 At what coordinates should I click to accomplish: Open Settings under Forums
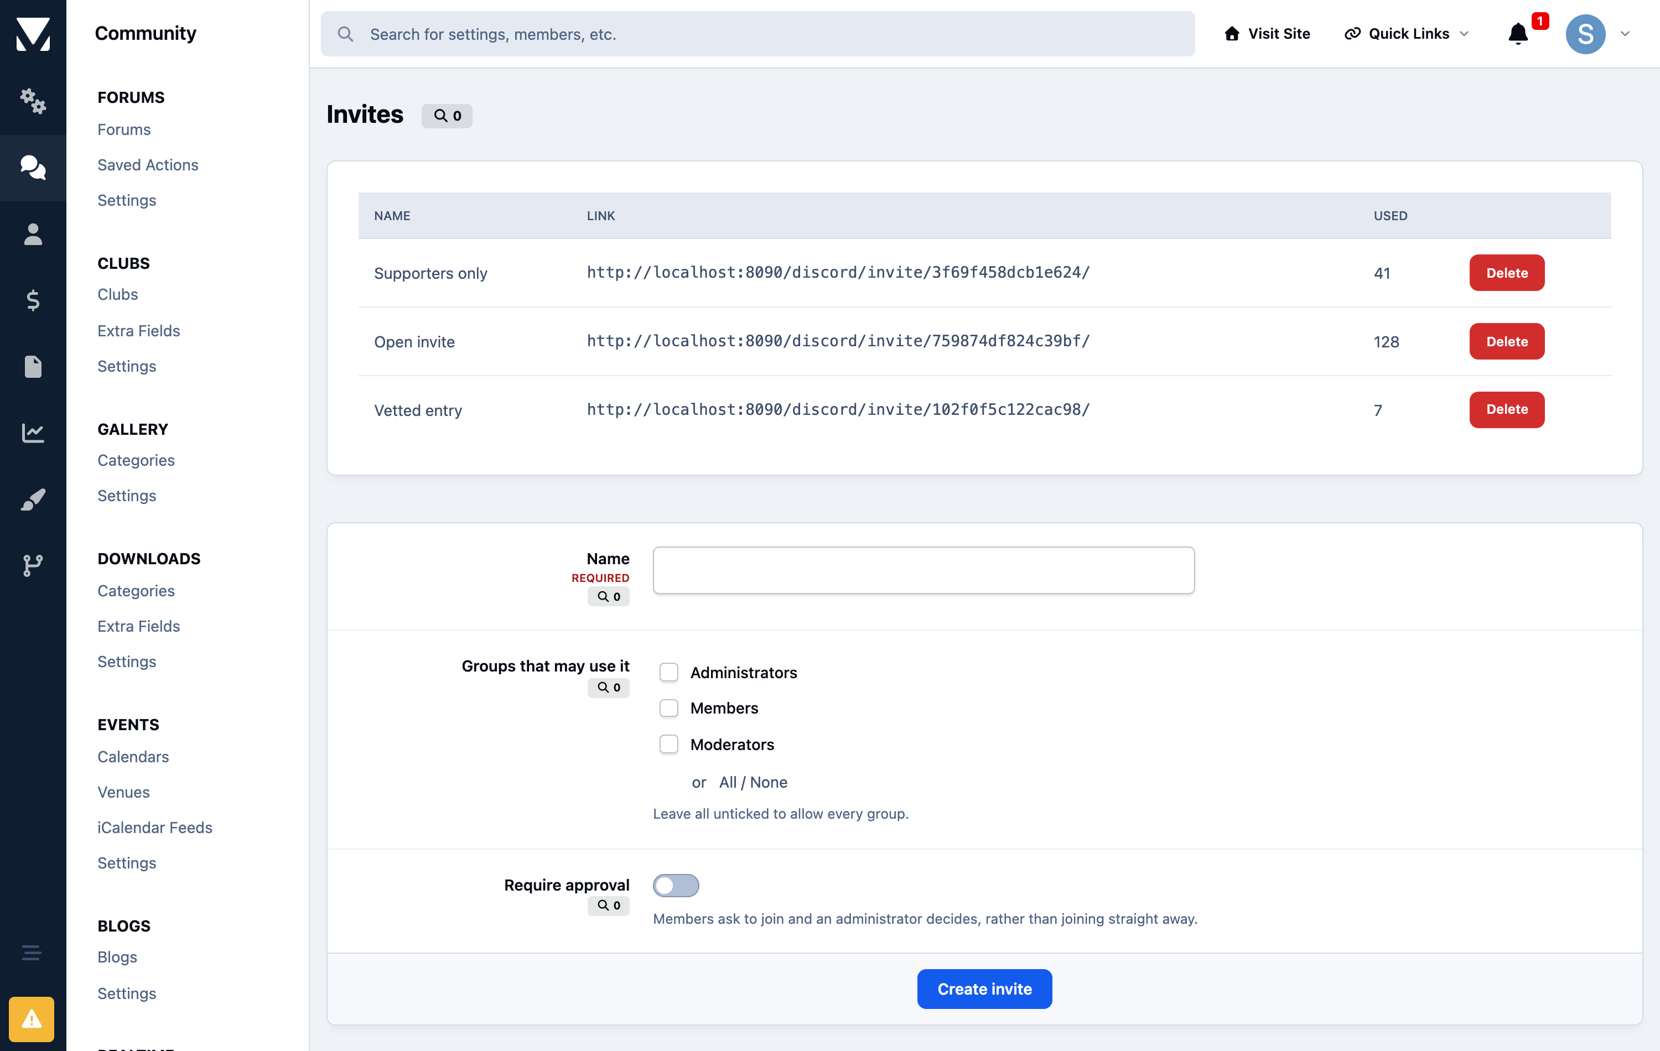(x=127, y=200)
